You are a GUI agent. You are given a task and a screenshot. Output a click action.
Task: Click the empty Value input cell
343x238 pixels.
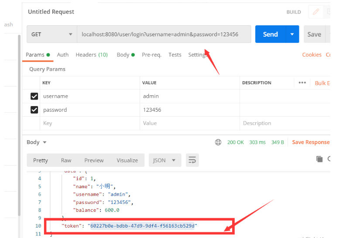coord(190,123)
